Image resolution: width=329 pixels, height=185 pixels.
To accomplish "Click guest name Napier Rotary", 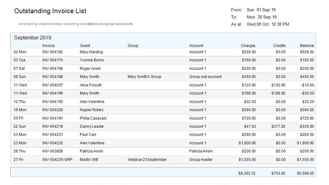I will (92, 110).
